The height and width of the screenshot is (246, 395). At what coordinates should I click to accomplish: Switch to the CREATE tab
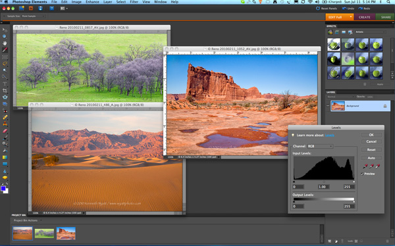pyautogui.click(x=365, y=17)
